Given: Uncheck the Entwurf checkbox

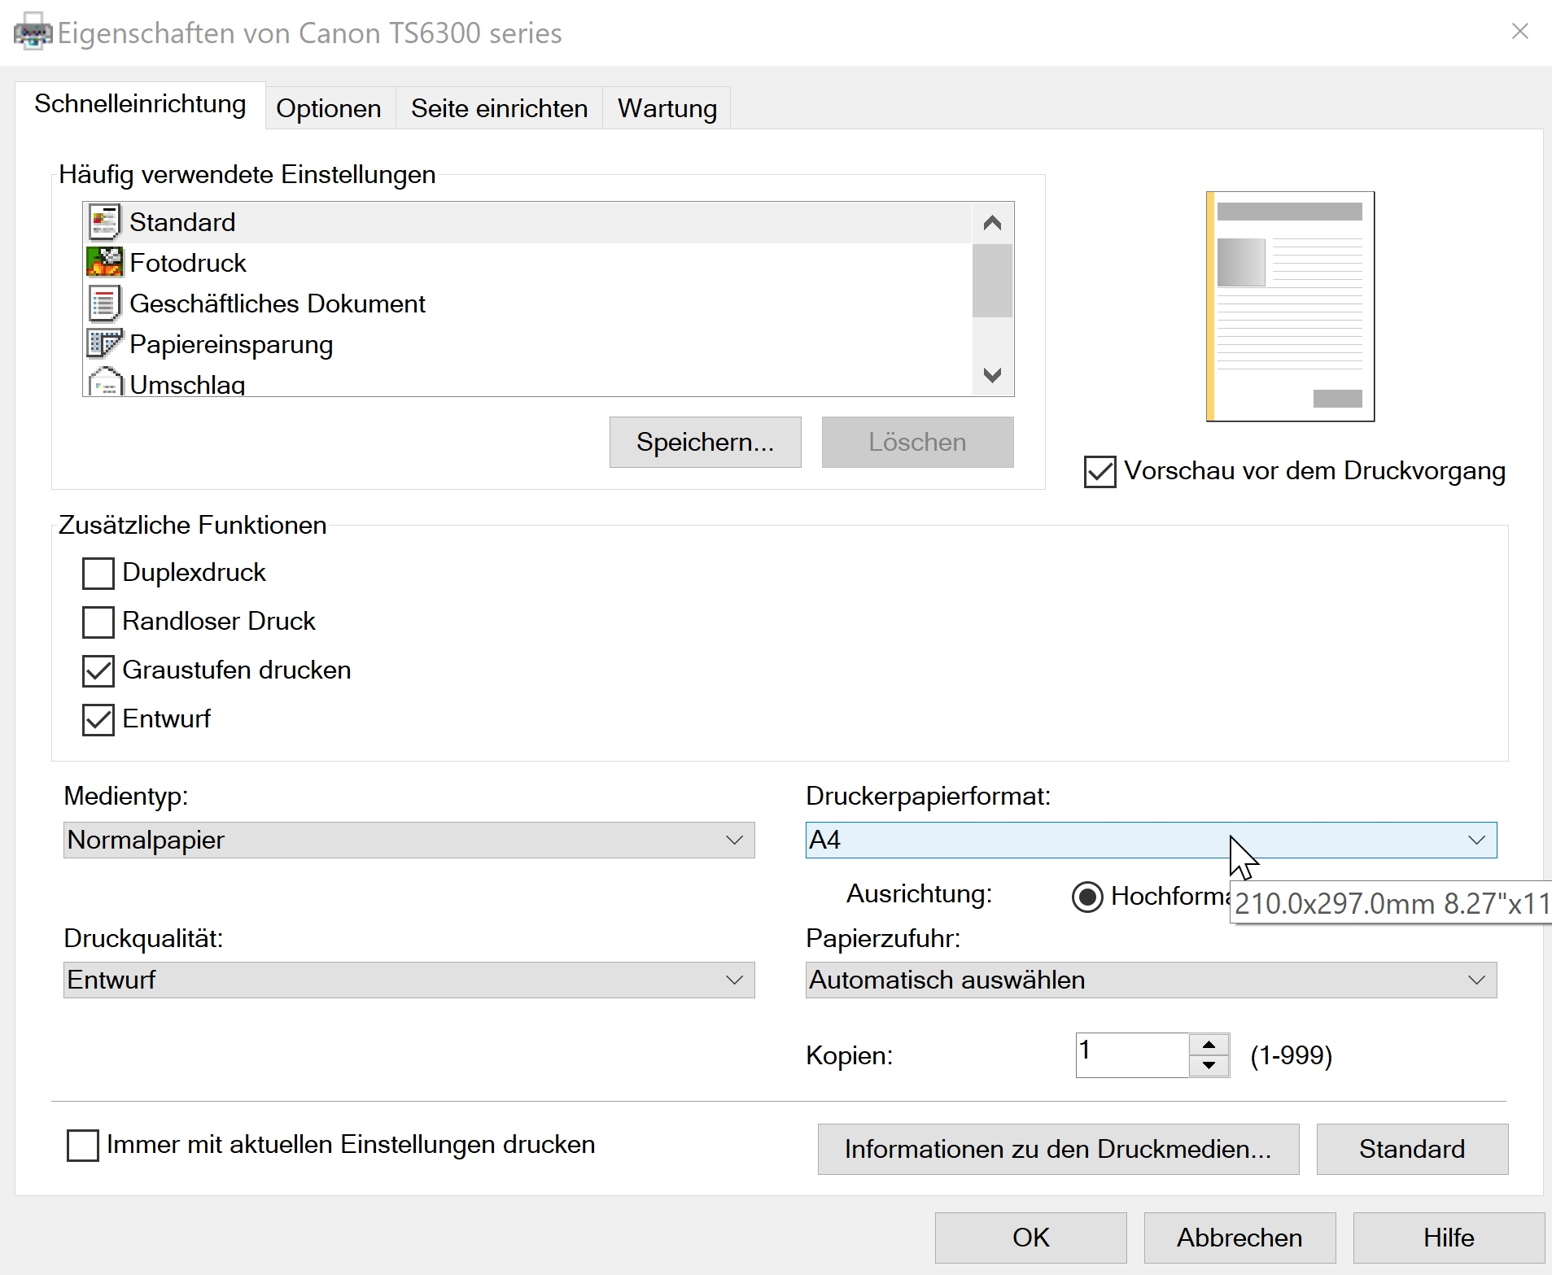Looking at the screenshot, I should [x=98, y=719].
